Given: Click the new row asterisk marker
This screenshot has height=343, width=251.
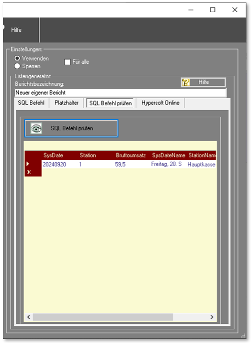Looking at the screenshot, I should pyautogui.click(x=29, y=172).
